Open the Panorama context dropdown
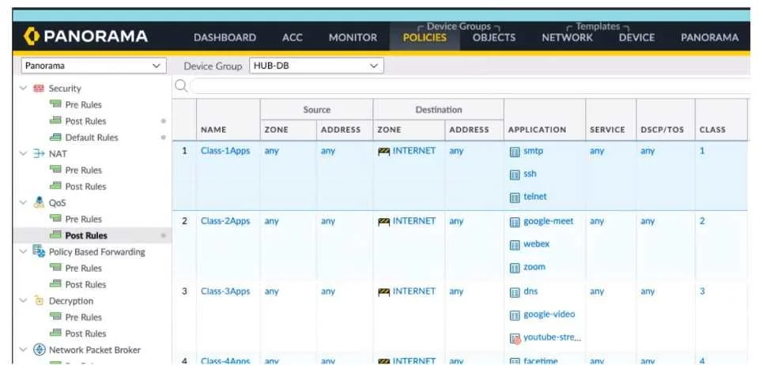This screenshot has width=781, height=365. tap(93, 66)
